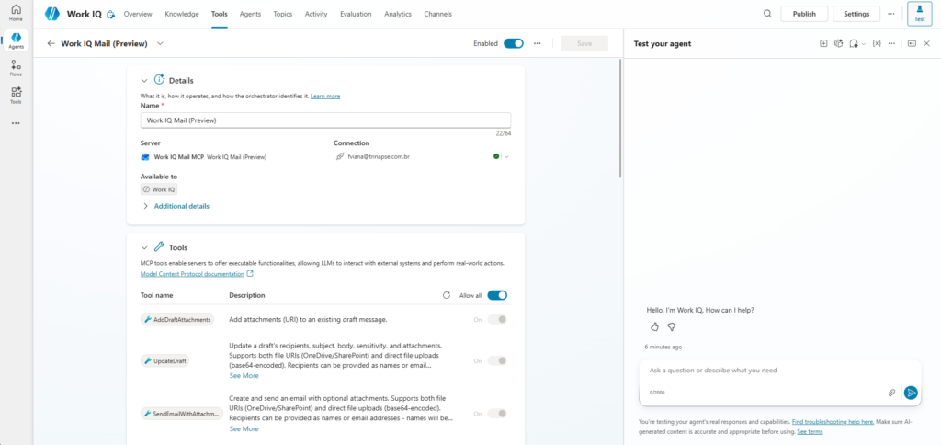
Task: Open tool more options next to Enabled
Action: tap(537, 43)
